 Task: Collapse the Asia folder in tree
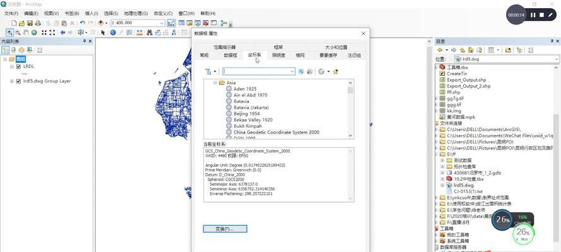pyautogui.click(x=215, y=83)
